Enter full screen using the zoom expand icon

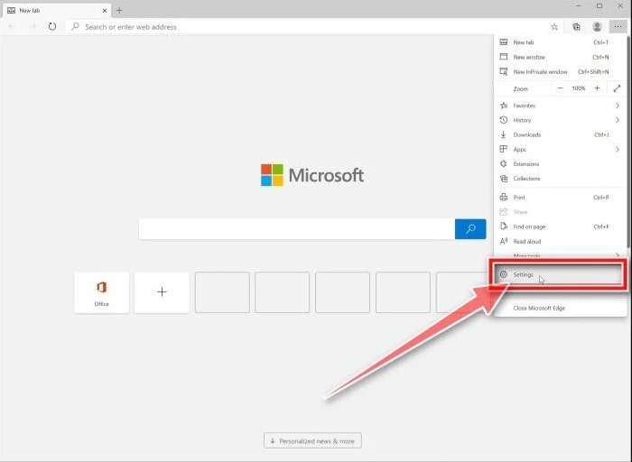(x=617, y=88)
